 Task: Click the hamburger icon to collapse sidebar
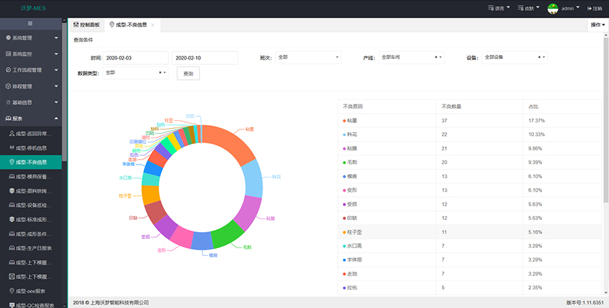tap(30, 24)
